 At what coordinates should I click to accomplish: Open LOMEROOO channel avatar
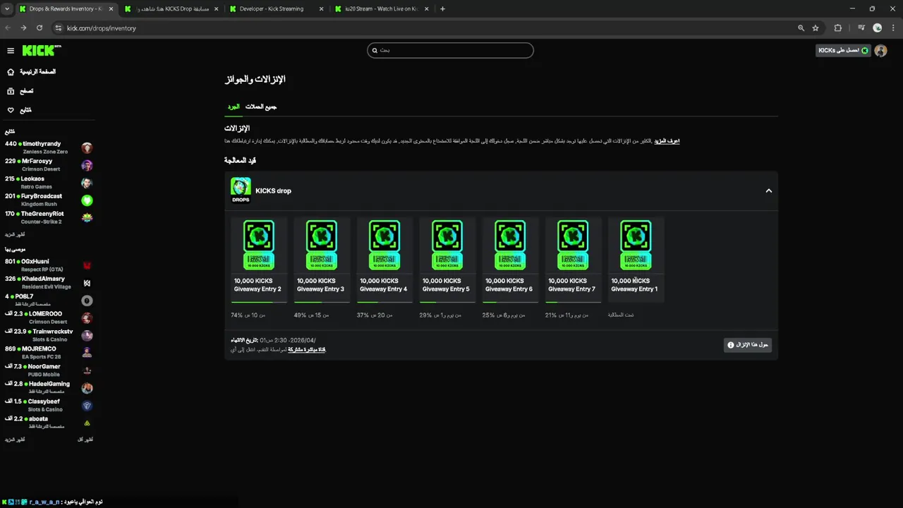coord(87,318)
